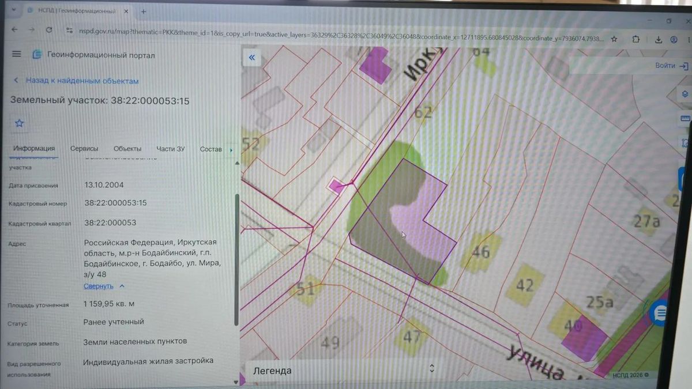
Task: Click building 27a on the map
Action: point(646,221)
